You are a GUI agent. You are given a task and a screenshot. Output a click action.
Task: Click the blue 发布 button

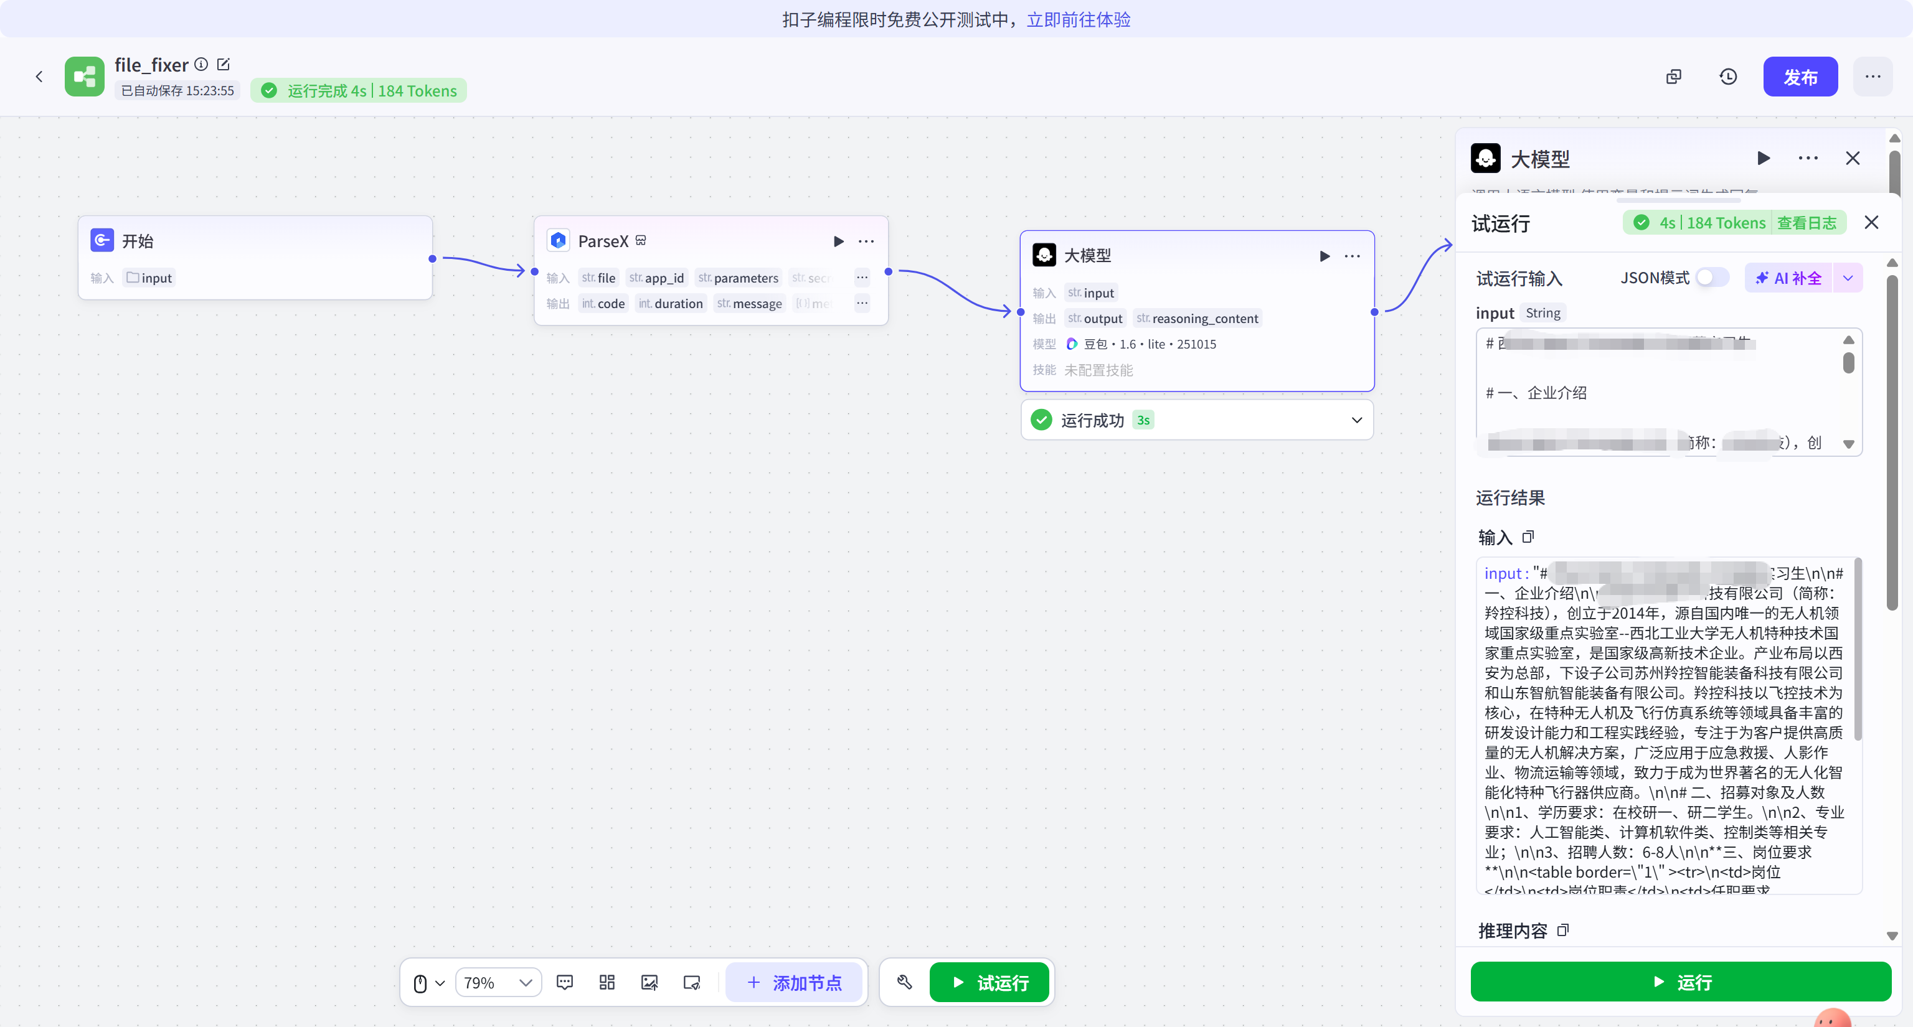click(1800, 77)
